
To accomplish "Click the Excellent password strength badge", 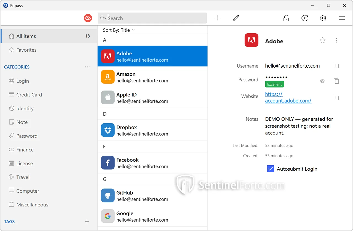I will coord(274,84).
